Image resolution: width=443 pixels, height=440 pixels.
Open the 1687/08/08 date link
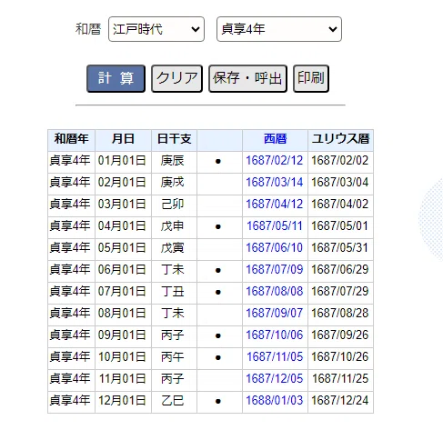274,292
